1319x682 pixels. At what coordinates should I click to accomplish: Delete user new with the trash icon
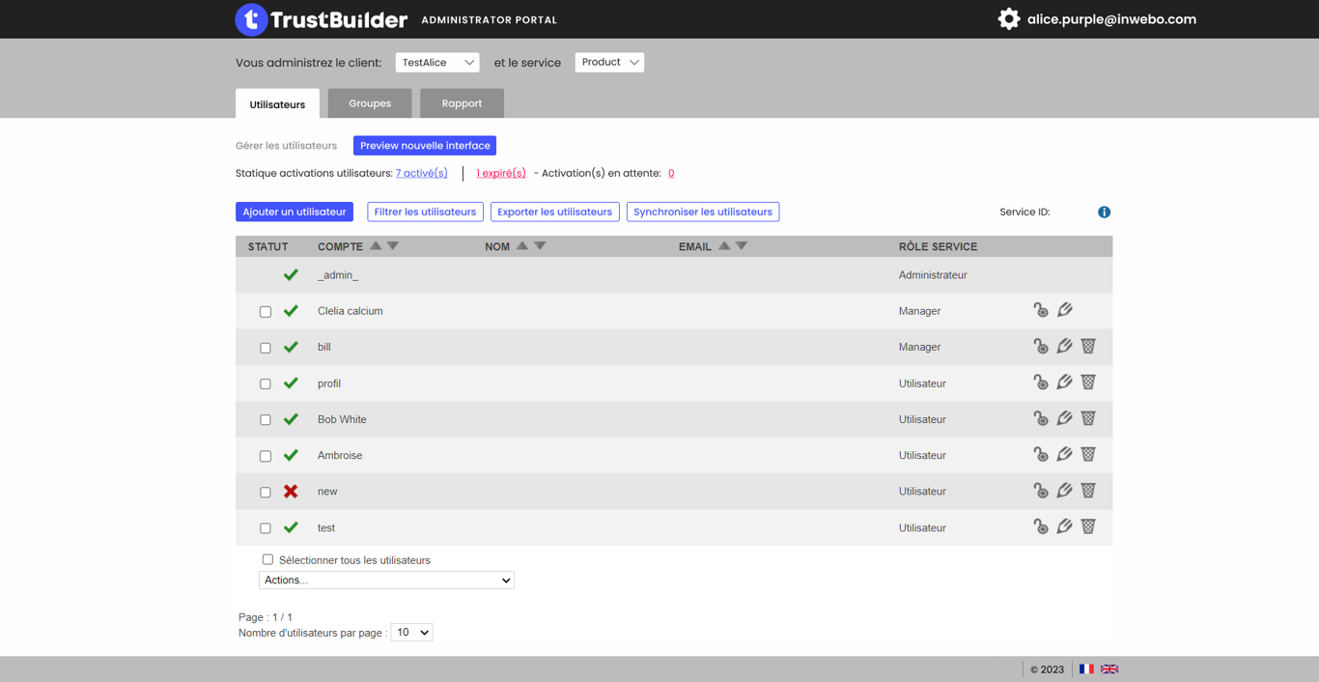point(1087,490)
